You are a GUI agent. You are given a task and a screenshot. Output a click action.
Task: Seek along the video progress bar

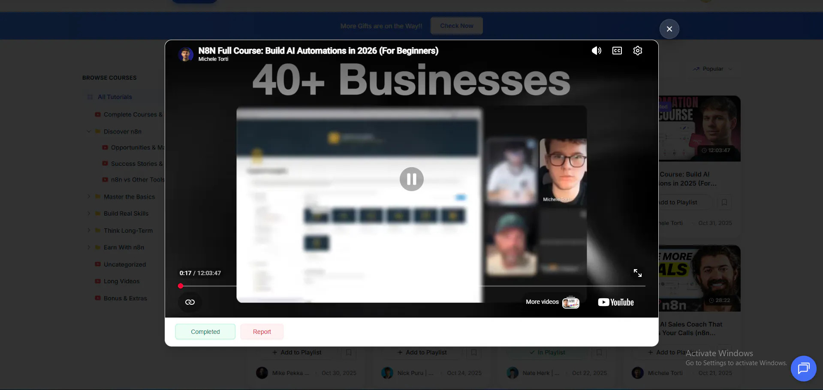[412, 286]
